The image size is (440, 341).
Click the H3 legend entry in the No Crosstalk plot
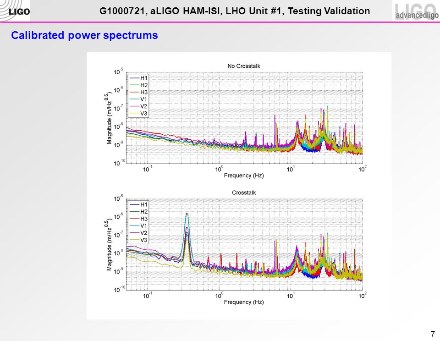(139, 92)
